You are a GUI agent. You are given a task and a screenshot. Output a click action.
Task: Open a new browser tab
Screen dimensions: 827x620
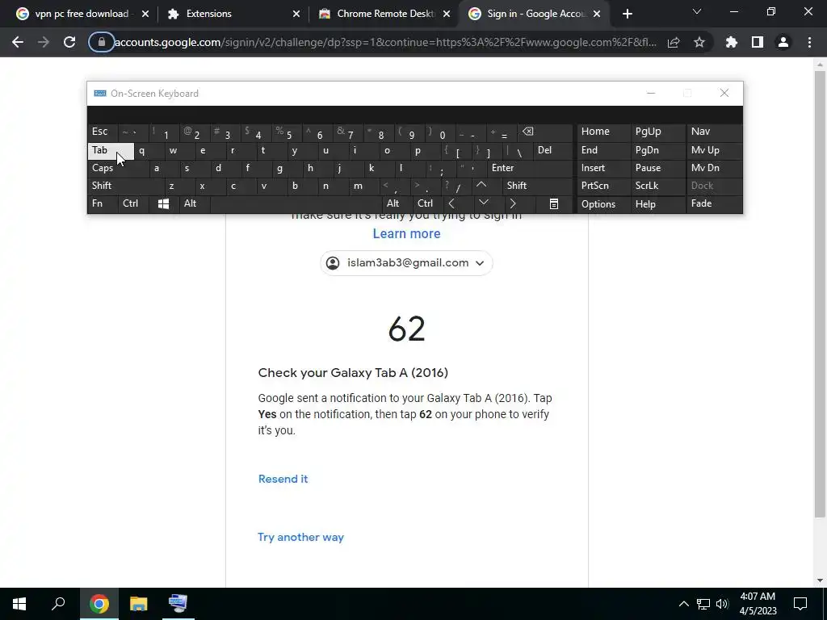pyautogui.click(x=627, y=14)
